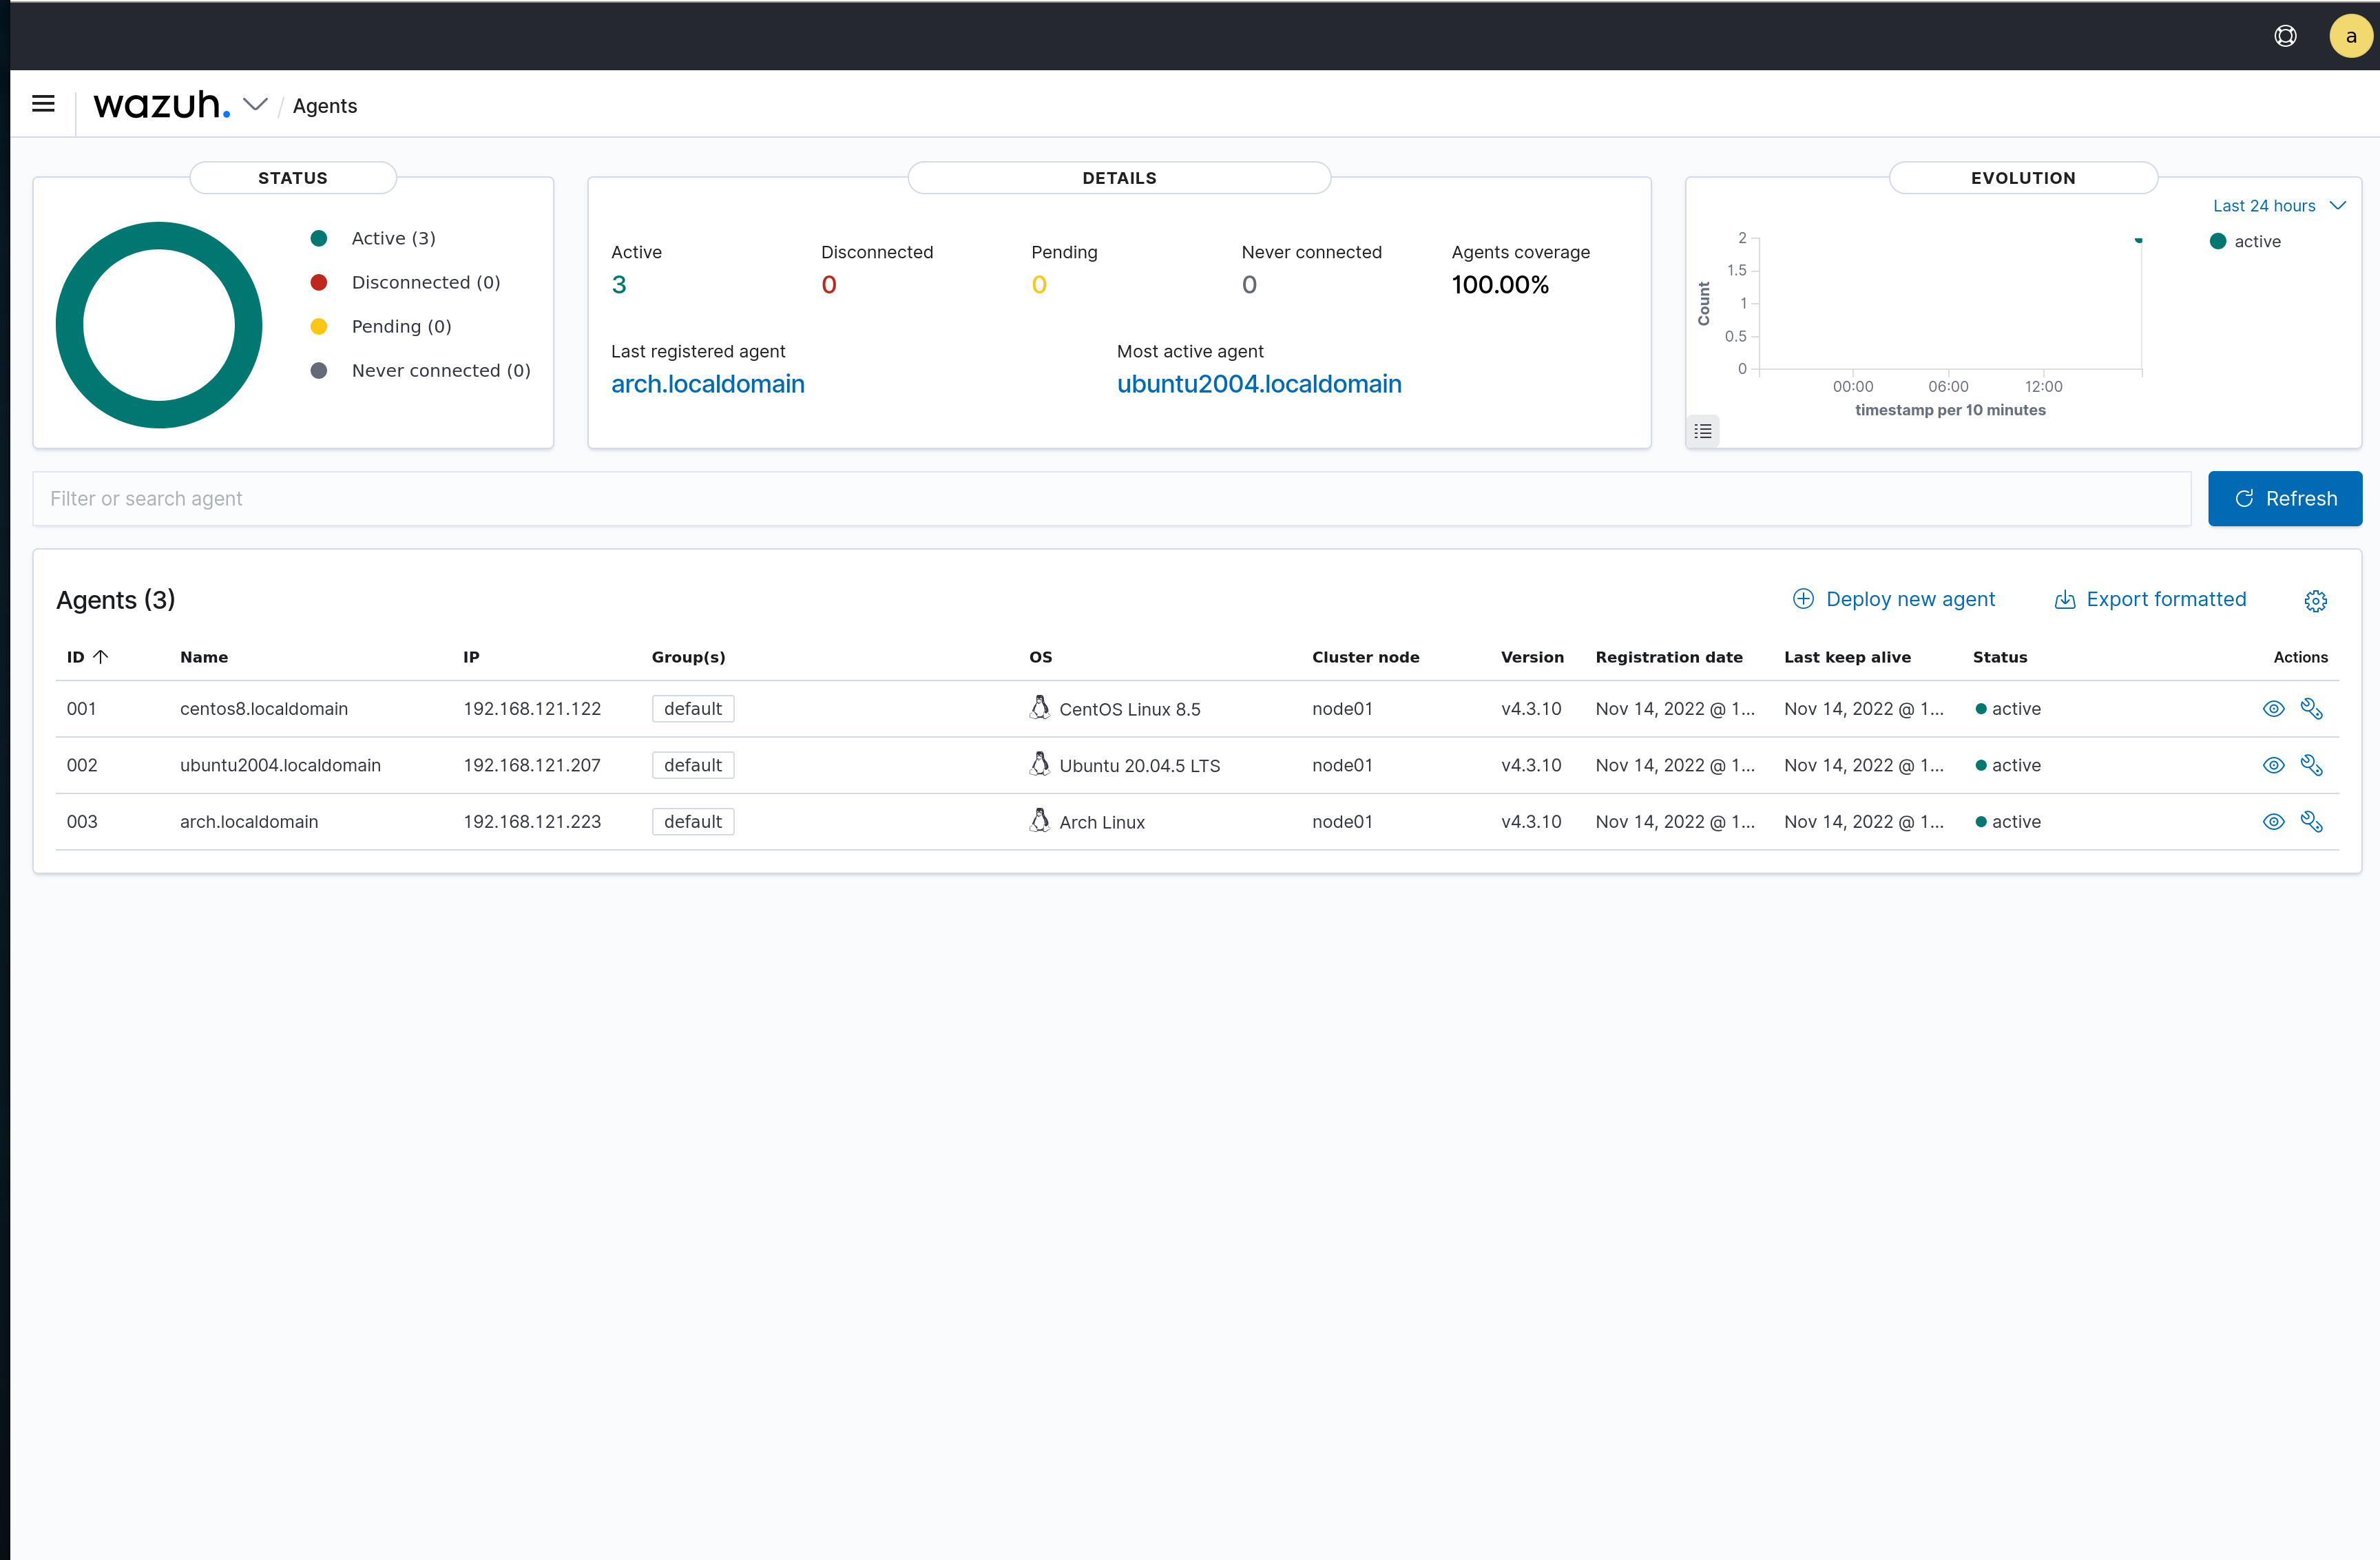Image resolution: width=2380 pixels, height=1560 pixels.
Task: Click the Agents breadcrumb
Action: [325, 106]
